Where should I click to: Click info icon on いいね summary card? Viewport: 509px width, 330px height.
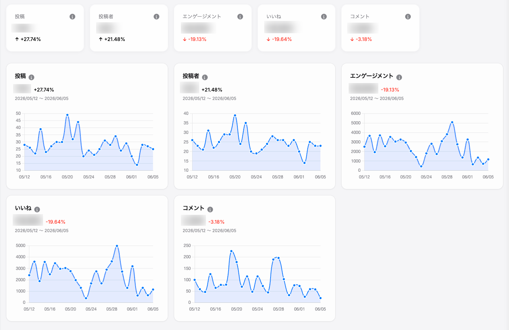tap(324, 17)
